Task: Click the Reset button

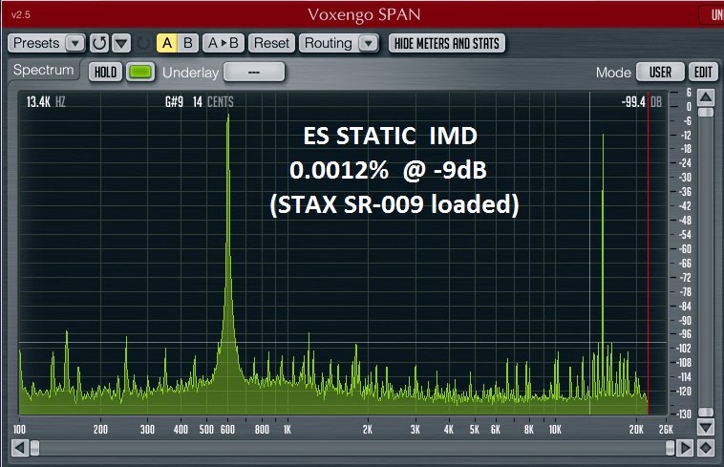Action: click(x=271, y=43)
